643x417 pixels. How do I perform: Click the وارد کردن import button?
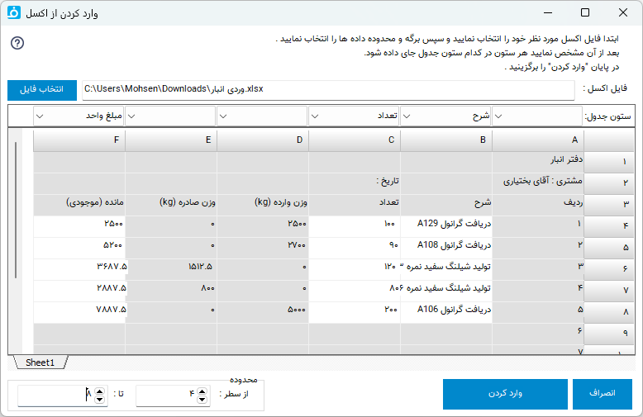[505, 394]
